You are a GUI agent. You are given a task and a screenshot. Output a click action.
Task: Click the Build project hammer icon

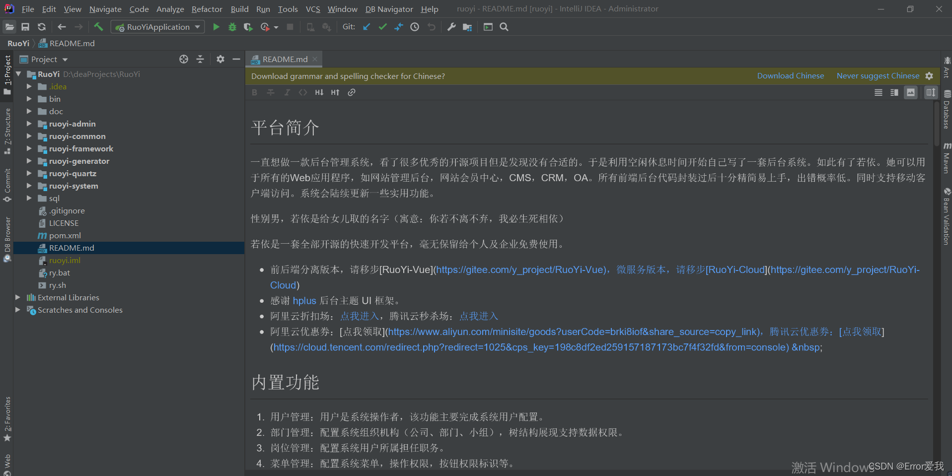(x=98, y=27)
